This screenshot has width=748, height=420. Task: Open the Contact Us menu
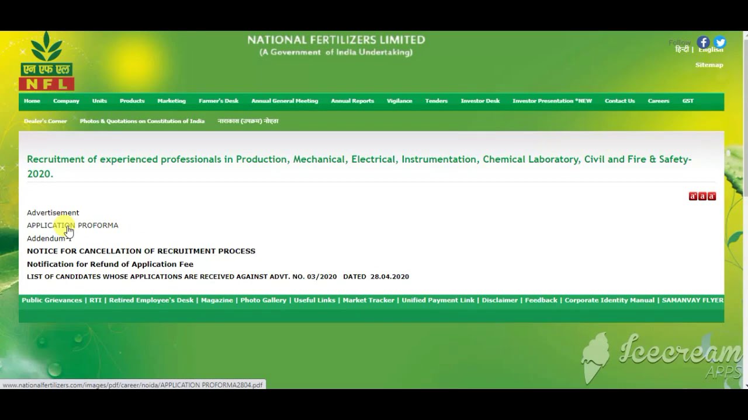coord(619,101)
